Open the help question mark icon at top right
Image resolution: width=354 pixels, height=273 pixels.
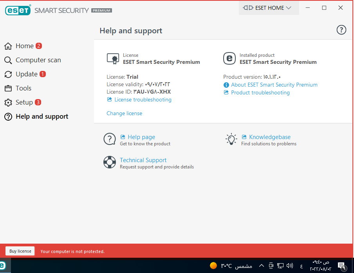pyautogui.click(x=341, y=30)
